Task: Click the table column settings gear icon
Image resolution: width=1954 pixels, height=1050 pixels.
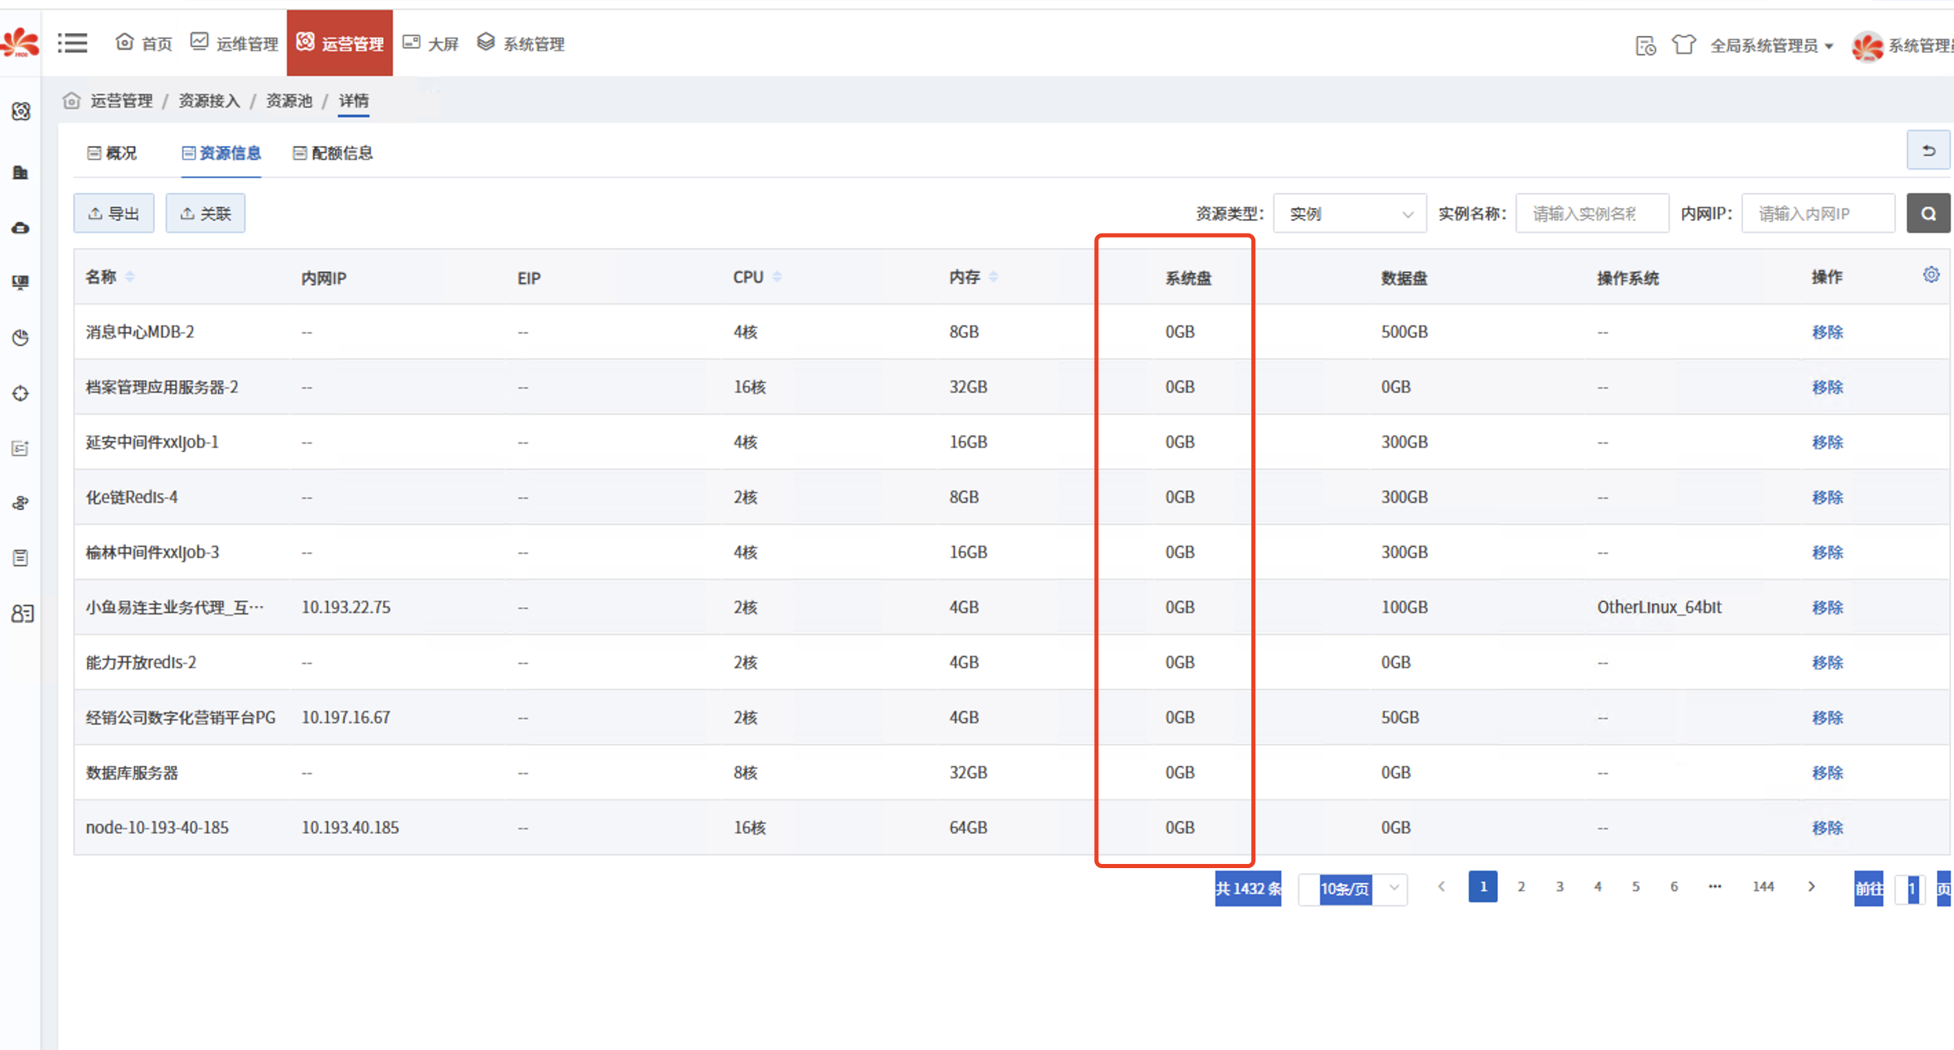Action: tap(1931, 275)
